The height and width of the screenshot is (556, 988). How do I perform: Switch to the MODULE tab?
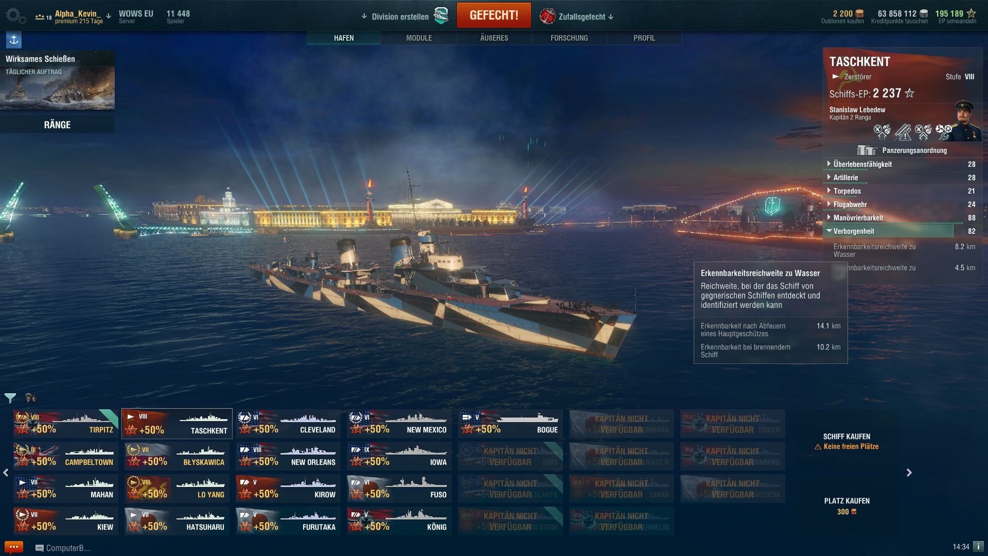419,38
